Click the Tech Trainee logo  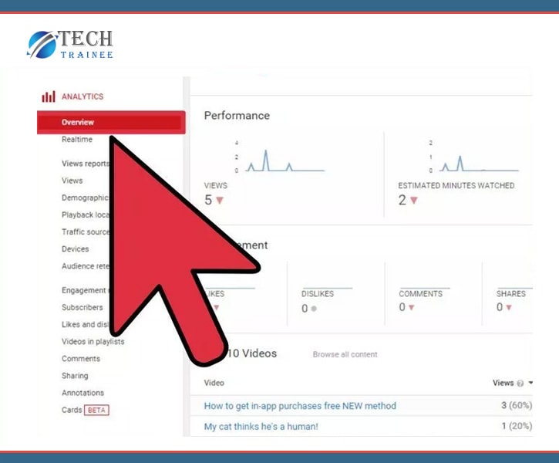point(70,45)
